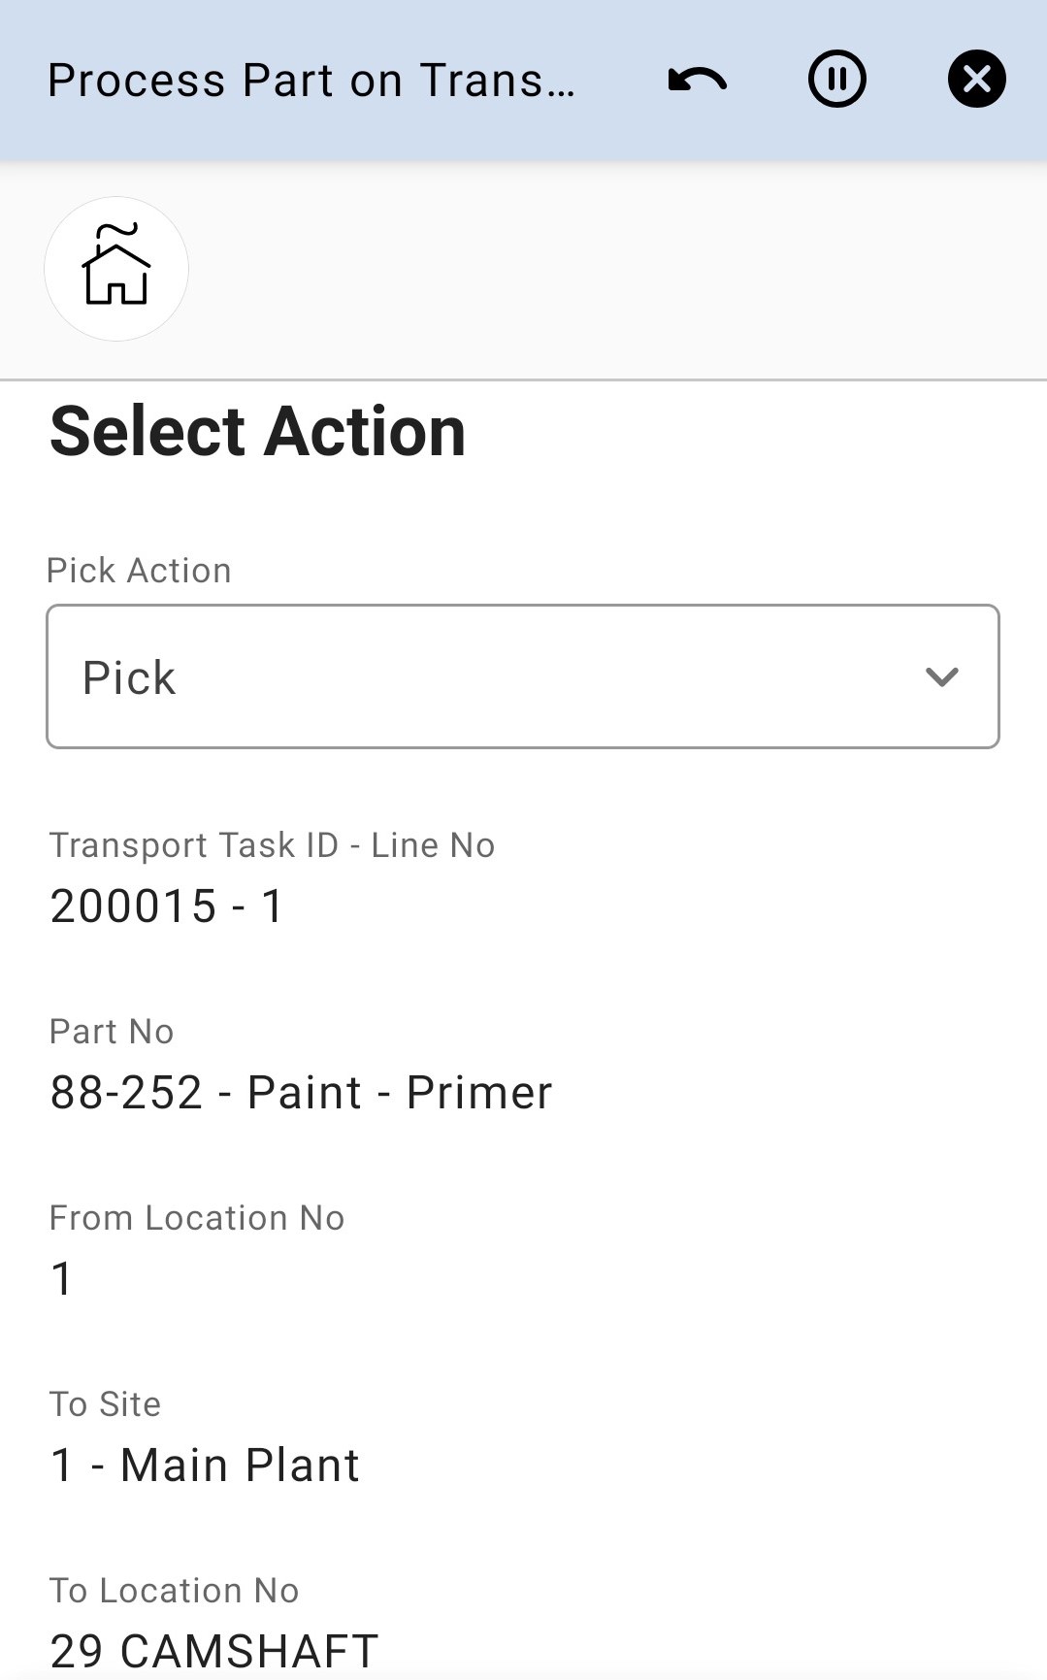This screenshot has width=1047, height=1680.
Task: Go to the home screen with the house icon
Action: coord(116,269)
